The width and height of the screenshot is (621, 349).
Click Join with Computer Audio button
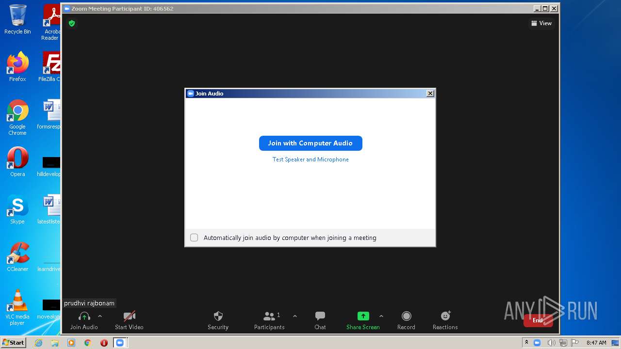point(310,143)
